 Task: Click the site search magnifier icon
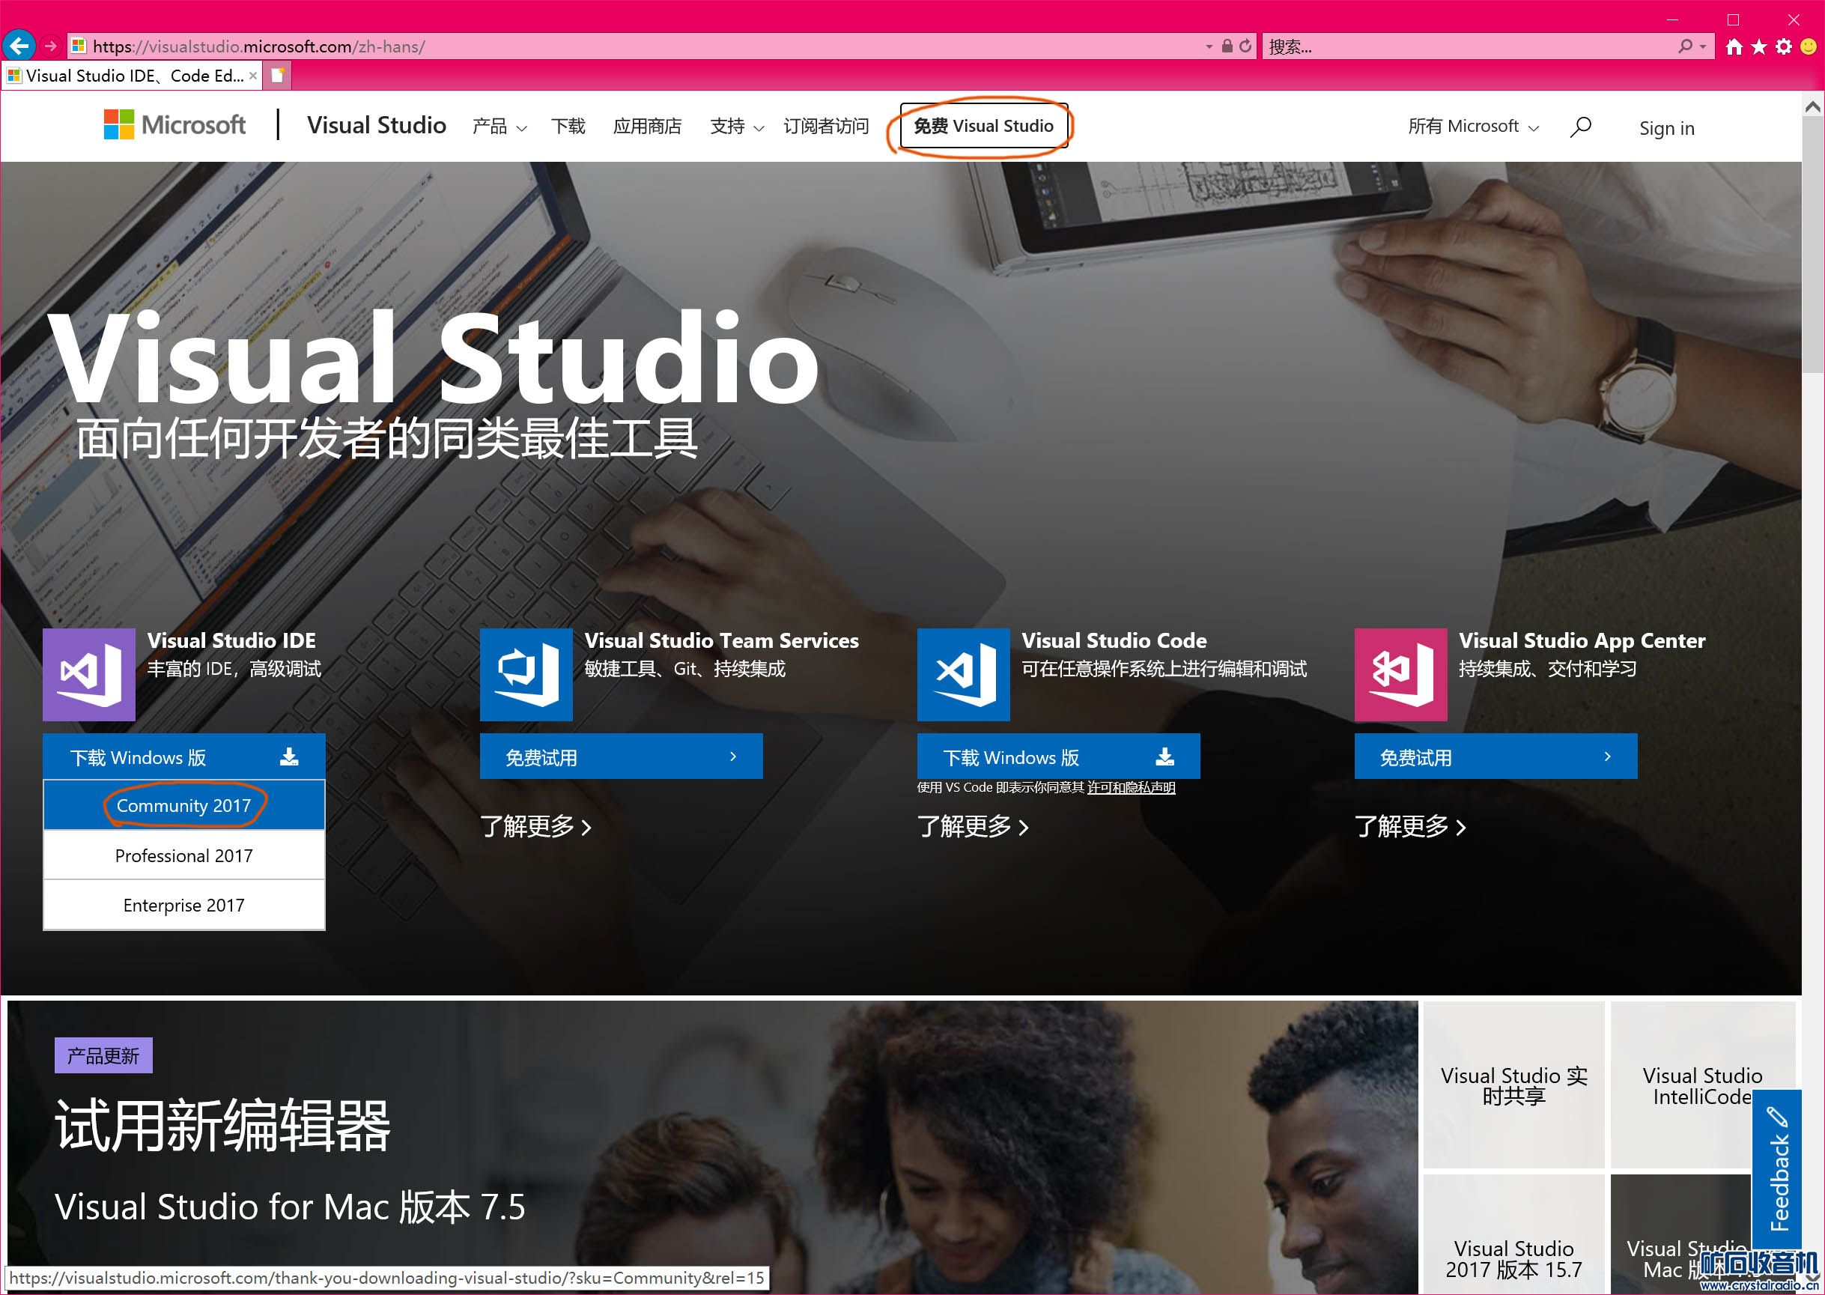tap(1580, 127)
